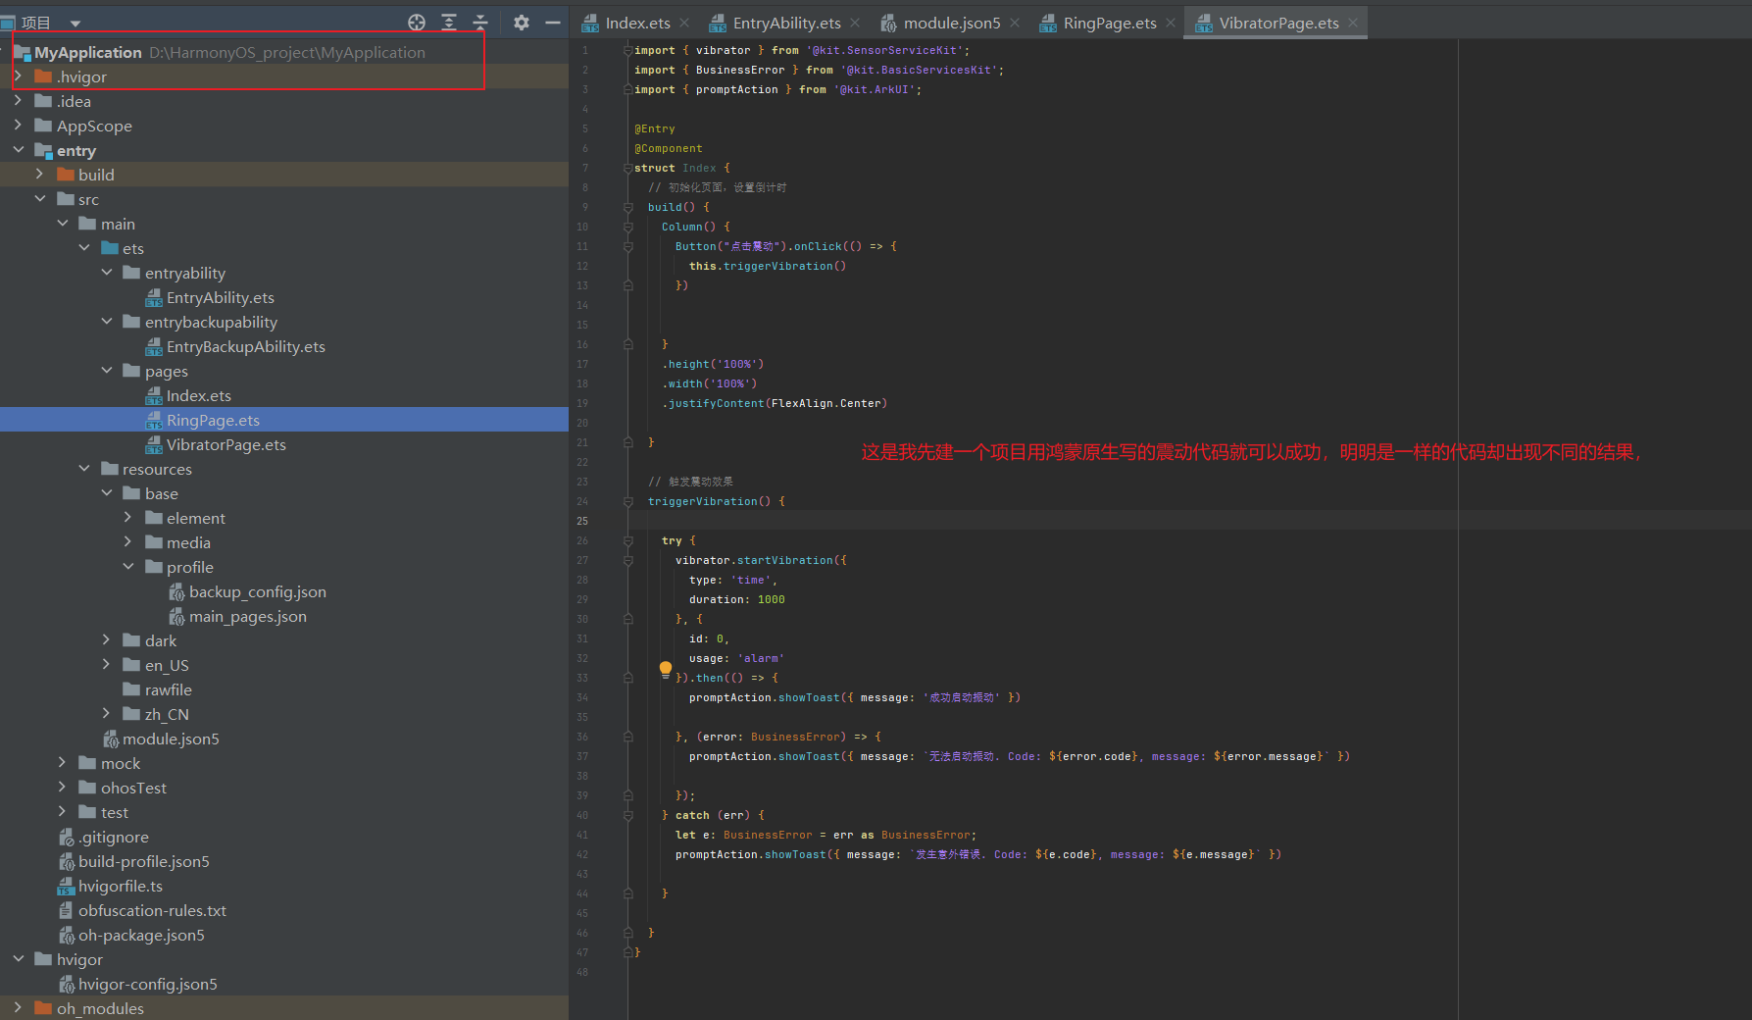Close the VibratorPage.ets tab
The image size is (1752, 1020).
[1353, 23]
